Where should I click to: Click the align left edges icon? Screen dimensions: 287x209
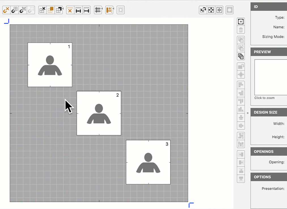241,85
